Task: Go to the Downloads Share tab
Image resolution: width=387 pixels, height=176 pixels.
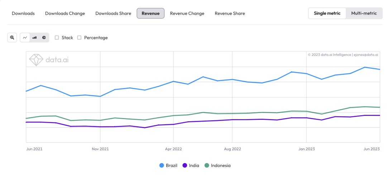Action: pyautogui.click(x=113, y=13)
